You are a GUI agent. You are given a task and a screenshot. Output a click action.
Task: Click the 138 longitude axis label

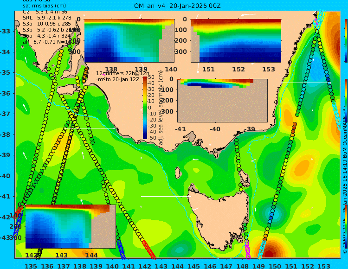point(80,266)
